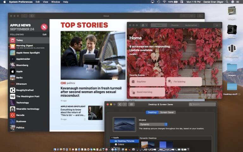Image resolution: width=243 pixels, height=152 pixels.
Task: Open the Dynamic appearance dropdown
Action: tap(153, 124)
